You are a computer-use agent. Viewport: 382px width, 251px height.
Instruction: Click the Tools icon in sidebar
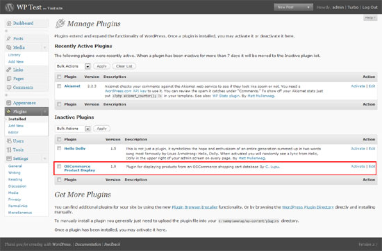(9, 149)
